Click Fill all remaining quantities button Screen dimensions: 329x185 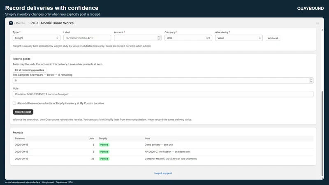pyautogui.click(x=30, y=70)
